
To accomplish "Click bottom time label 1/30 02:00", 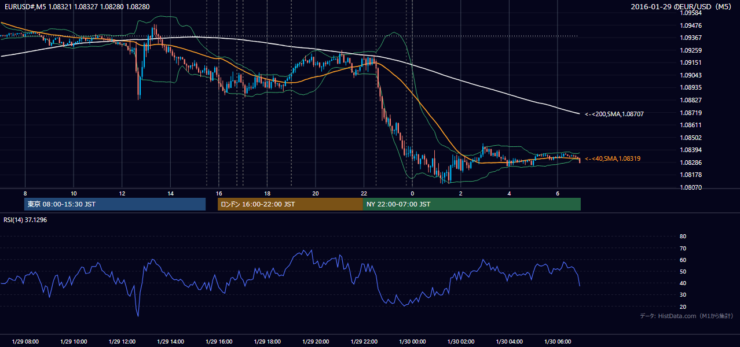I will click(x=460, y=342).
